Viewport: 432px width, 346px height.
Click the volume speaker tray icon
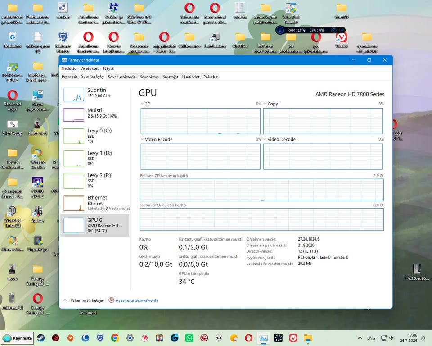391,338
